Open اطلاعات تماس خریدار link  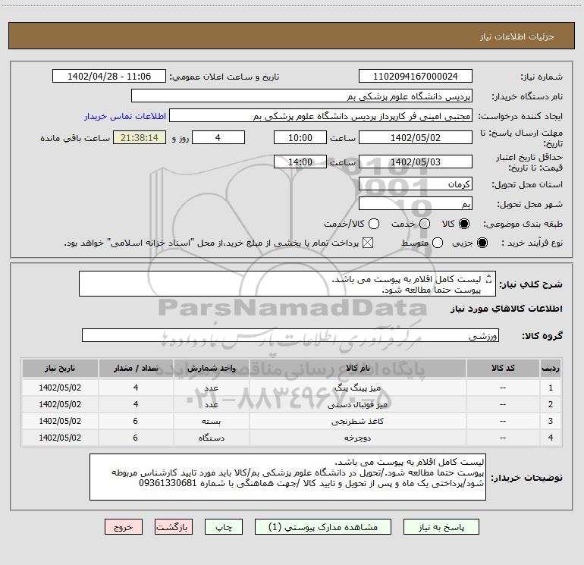[125, 116]
